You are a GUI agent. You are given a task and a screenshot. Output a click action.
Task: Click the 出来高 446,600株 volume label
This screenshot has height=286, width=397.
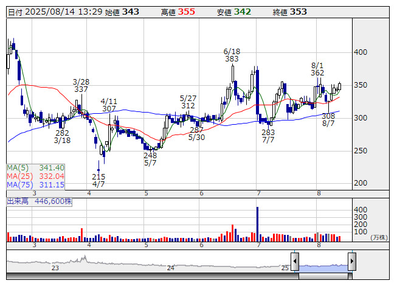click(x=40, y=201)
